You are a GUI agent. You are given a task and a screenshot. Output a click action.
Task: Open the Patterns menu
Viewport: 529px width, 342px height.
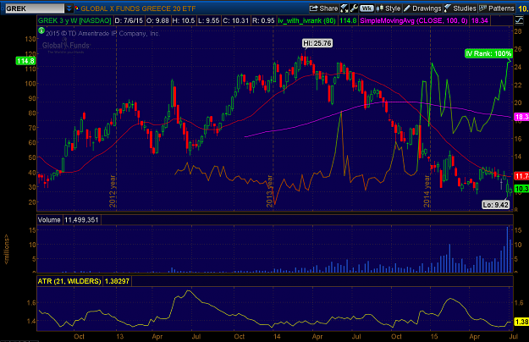click(x=497, y=8)
